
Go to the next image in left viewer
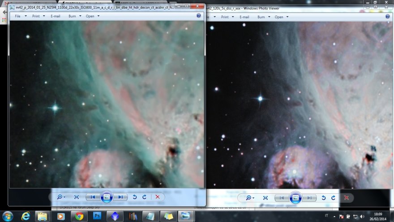(120, 197)
